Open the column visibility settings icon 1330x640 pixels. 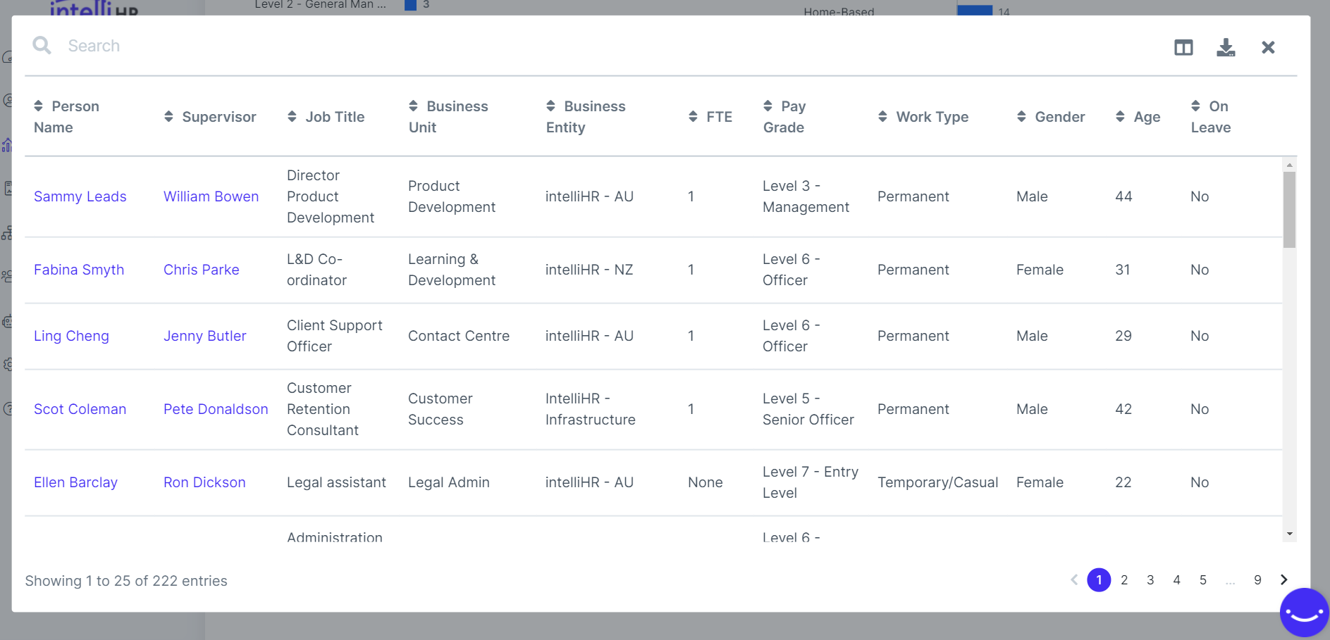1183,46
